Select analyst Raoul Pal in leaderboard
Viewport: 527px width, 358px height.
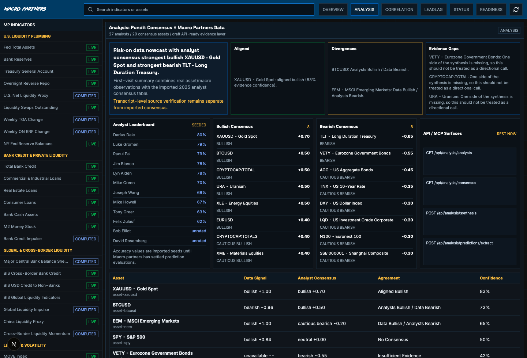[x=160, y=154]
